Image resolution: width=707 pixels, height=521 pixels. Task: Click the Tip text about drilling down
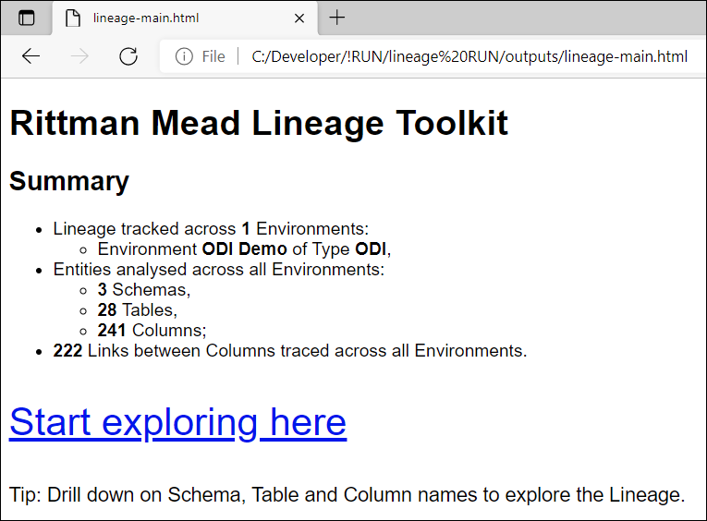(x=347, y=495)
